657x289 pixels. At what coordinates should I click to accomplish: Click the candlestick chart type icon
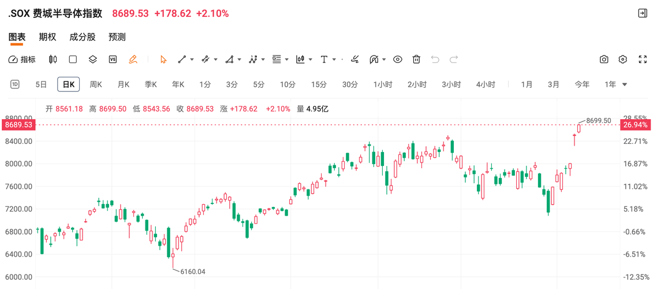coord(53,60)
